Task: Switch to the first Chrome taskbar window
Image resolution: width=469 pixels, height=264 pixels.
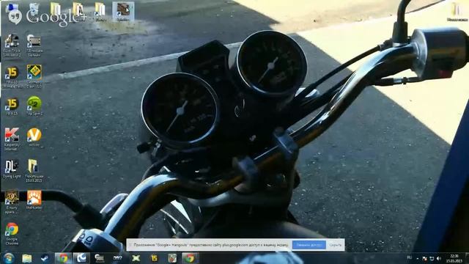Action: coord(63,258)
